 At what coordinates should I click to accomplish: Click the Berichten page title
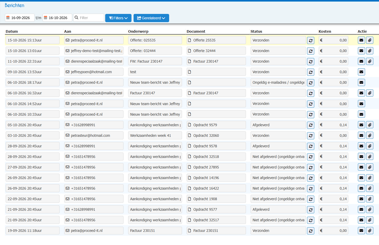pos(14,5)
